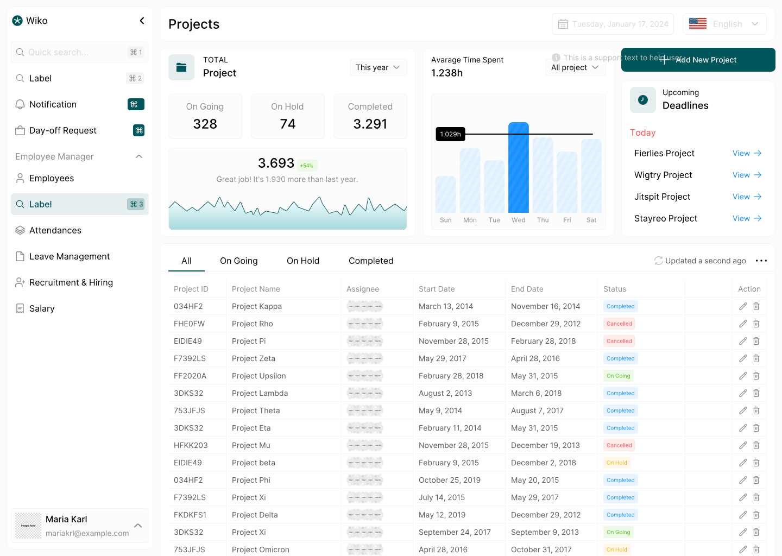
Task: Edit Project Kappa with the pencil icon
Action: pos(743,306)
